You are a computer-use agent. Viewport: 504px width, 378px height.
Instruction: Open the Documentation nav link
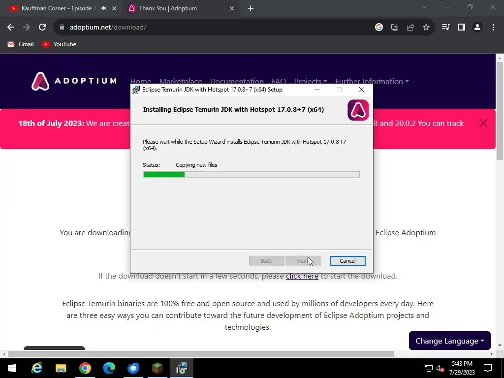tap(237, 81)
